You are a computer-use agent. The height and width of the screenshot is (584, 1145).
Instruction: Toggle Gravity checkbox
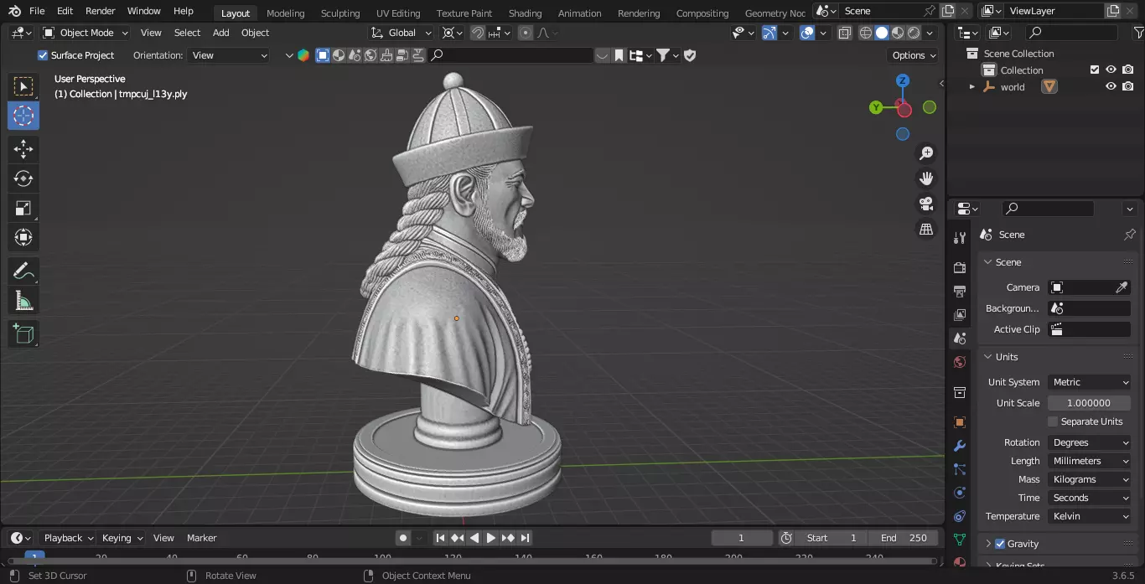click(999, 544)
